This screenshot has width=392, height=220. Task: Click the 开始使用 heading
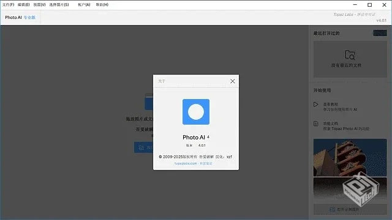click(x=322, y=90)
